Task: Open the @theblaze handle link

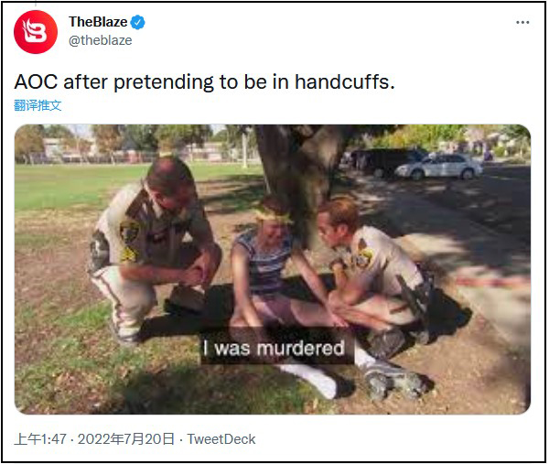Action: tap(101, 40)
